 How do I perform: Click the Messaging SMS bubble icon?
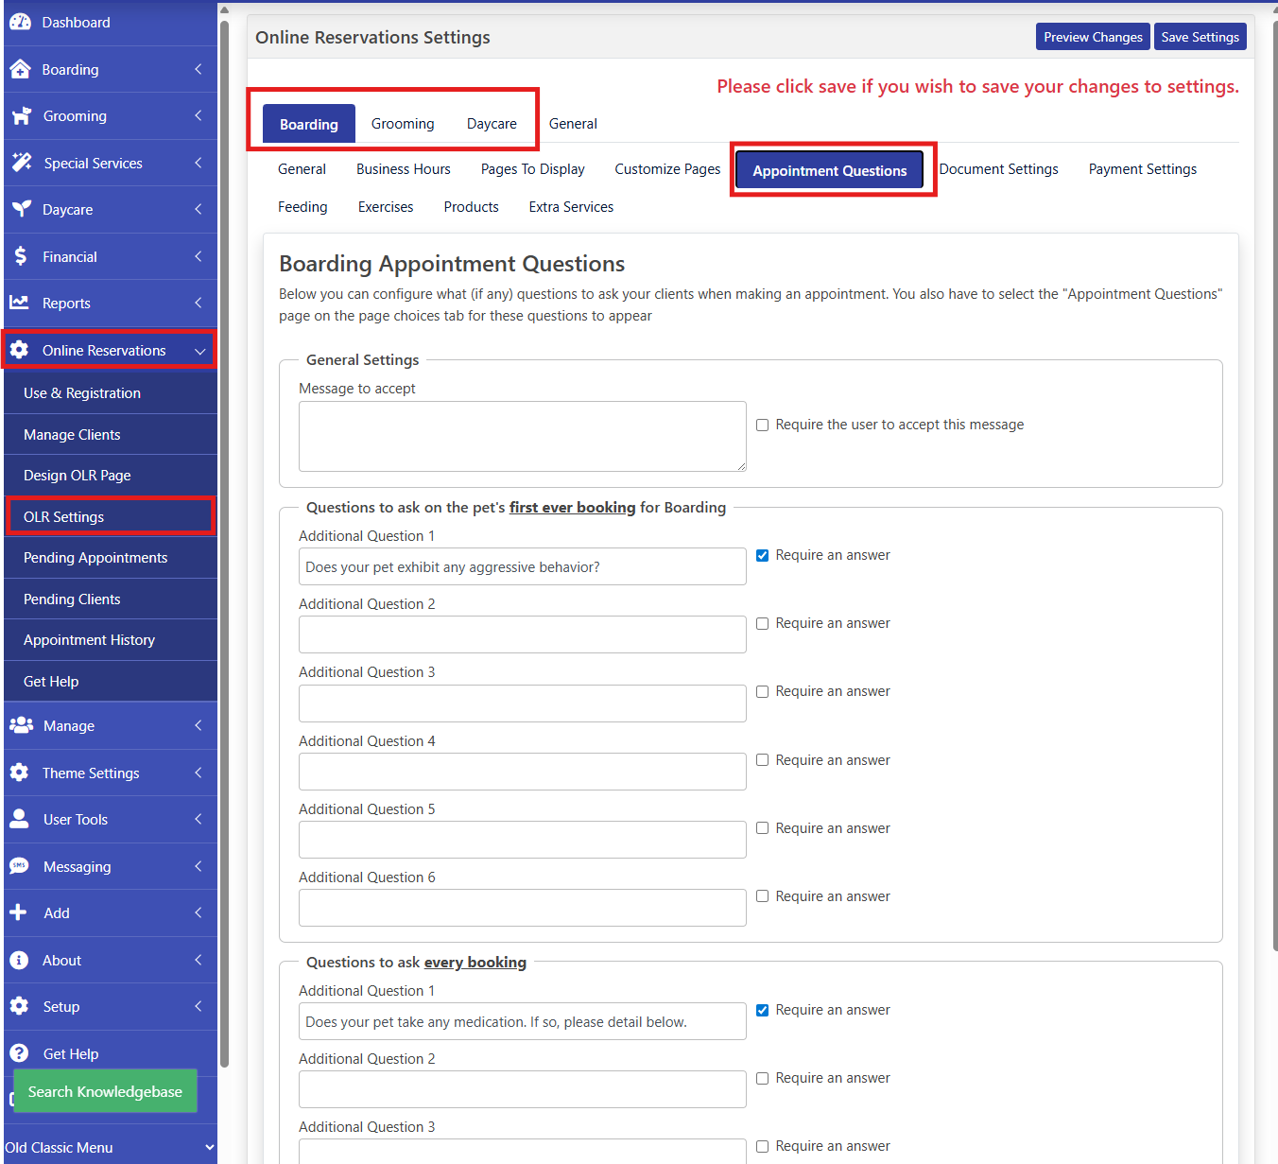pyautogui.click(x=19, y=866)
